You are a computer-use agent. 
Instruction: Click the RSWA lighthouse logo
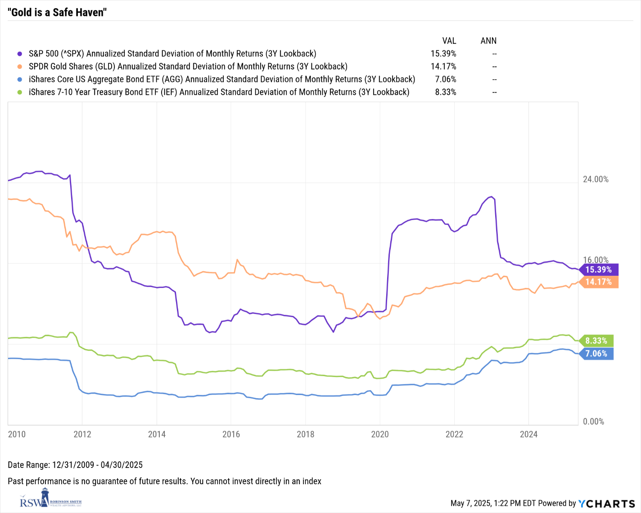[x=50, y=498]
